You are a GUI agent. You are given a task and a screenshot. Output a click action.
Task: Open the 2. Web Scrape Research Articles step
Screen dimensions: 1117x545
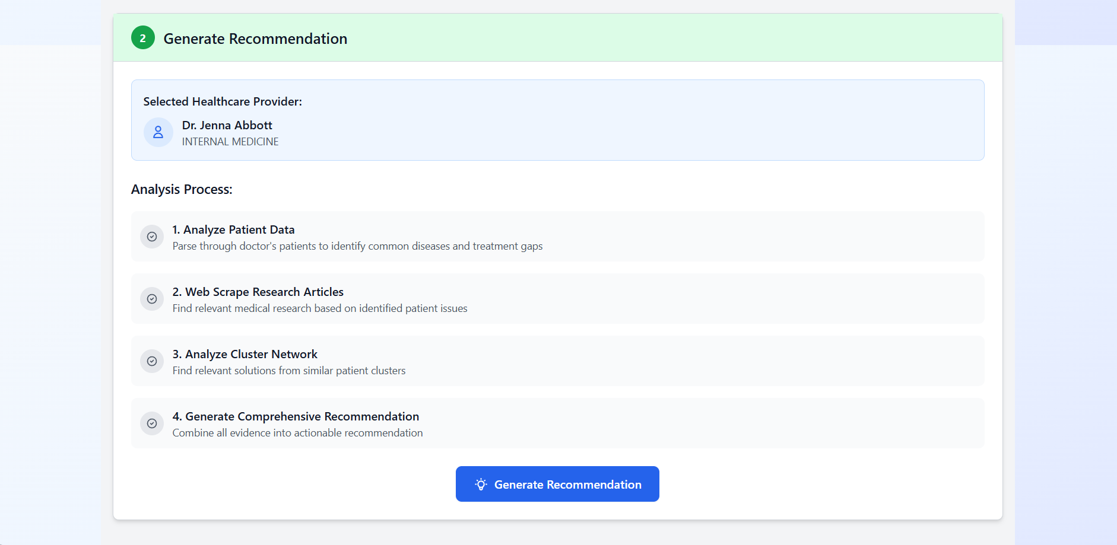[x=557, y=299]
